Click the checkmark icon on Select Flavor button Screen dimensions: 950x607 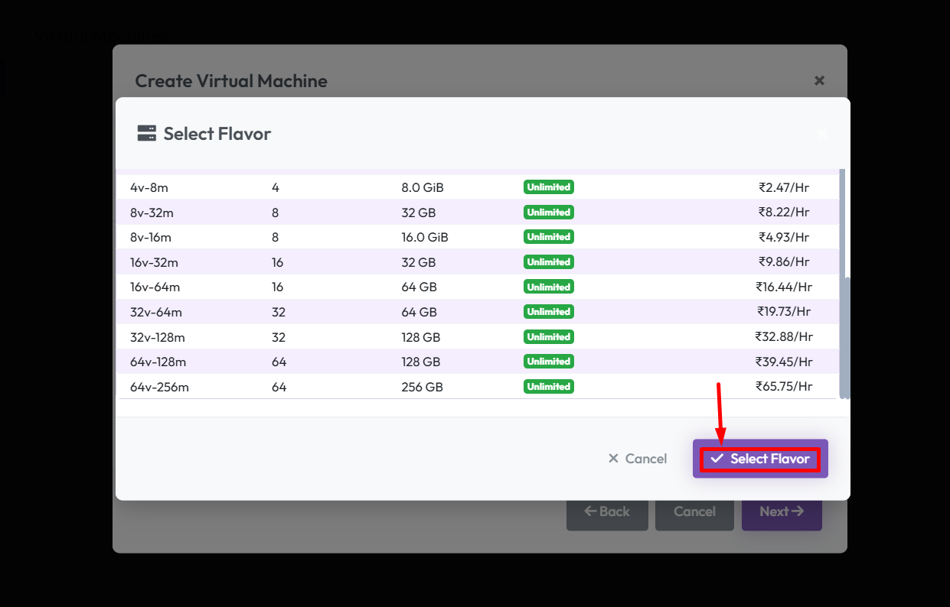tap(717, 459)
